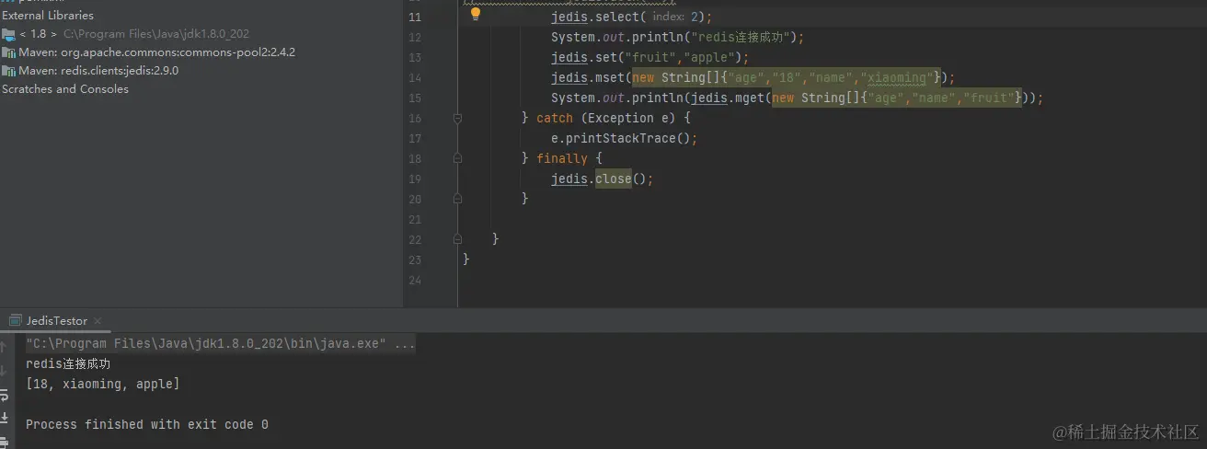Click 'finally' keyword on line 18
The height and width of the screenshot is (449, 1207).
pos(562,158)
